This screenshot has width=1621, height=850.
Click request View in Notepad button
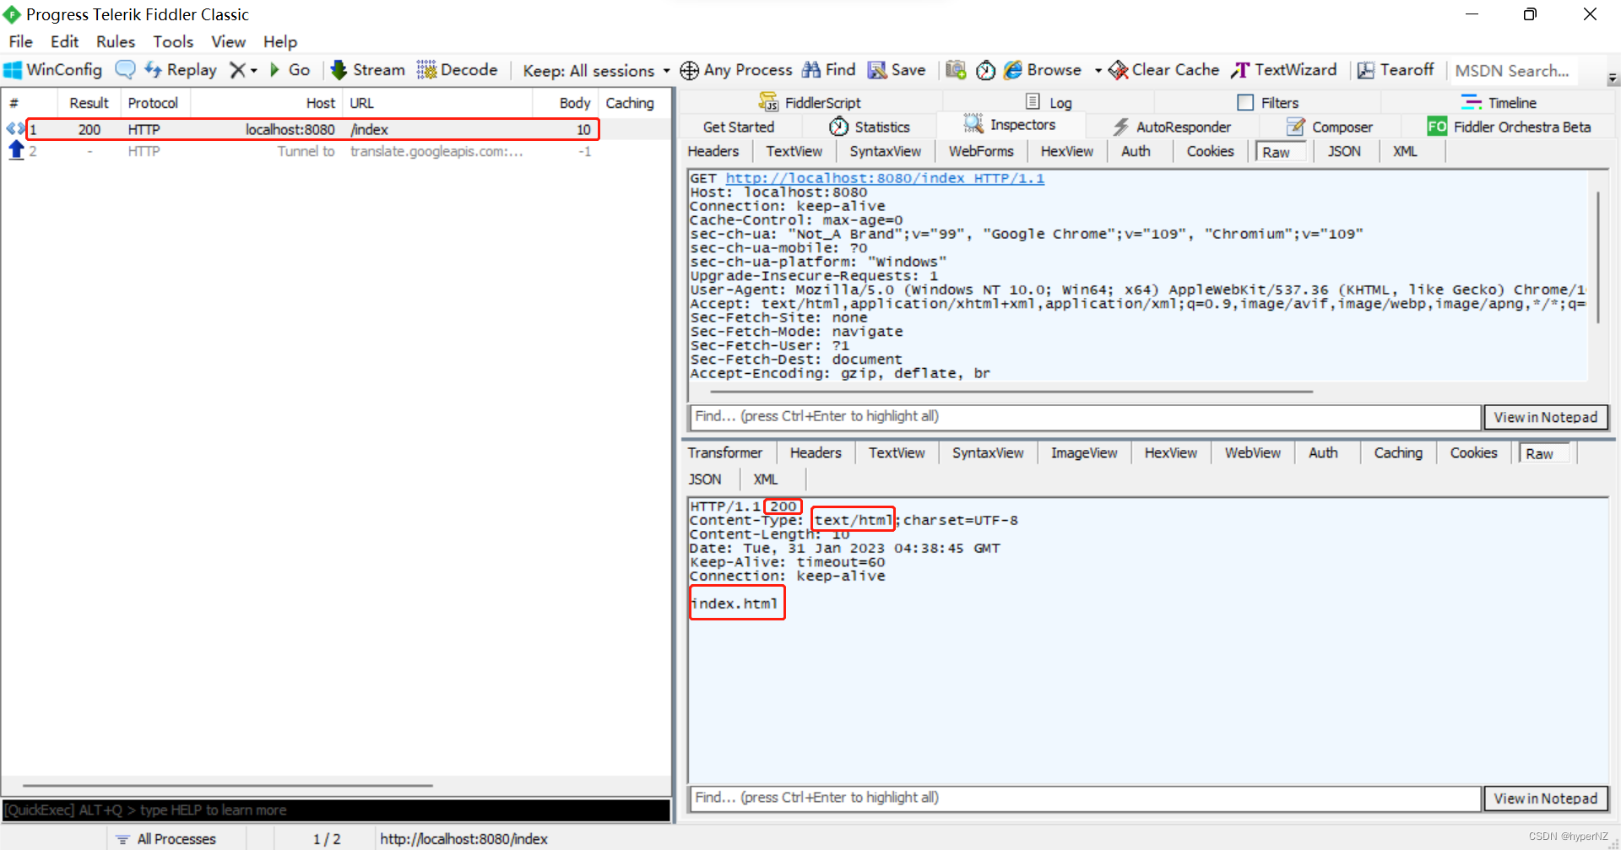pyautogui.click(x=1546, y=417)
